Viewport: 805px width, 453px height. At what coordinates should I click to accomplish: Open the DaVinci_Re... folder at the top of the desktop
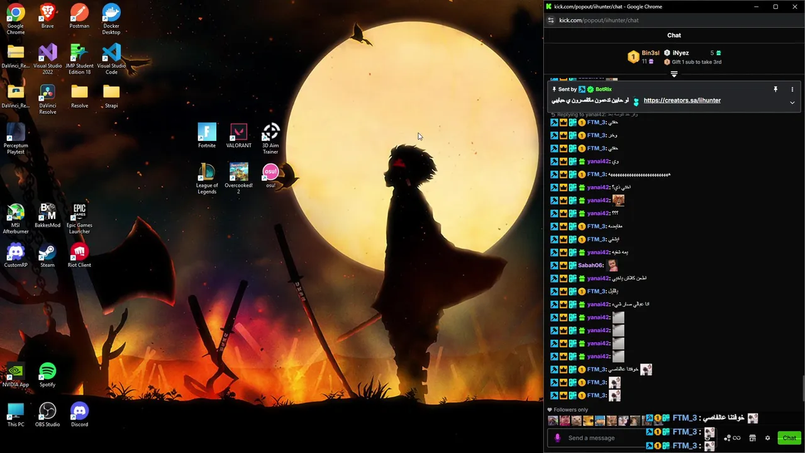(16, 55)
